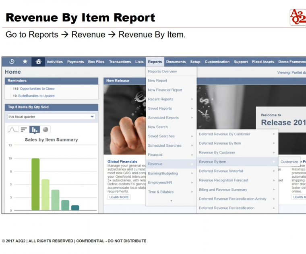Go to Home via house icon
Viewport: 306px width, 254px height.
click(x=38, y=62)
